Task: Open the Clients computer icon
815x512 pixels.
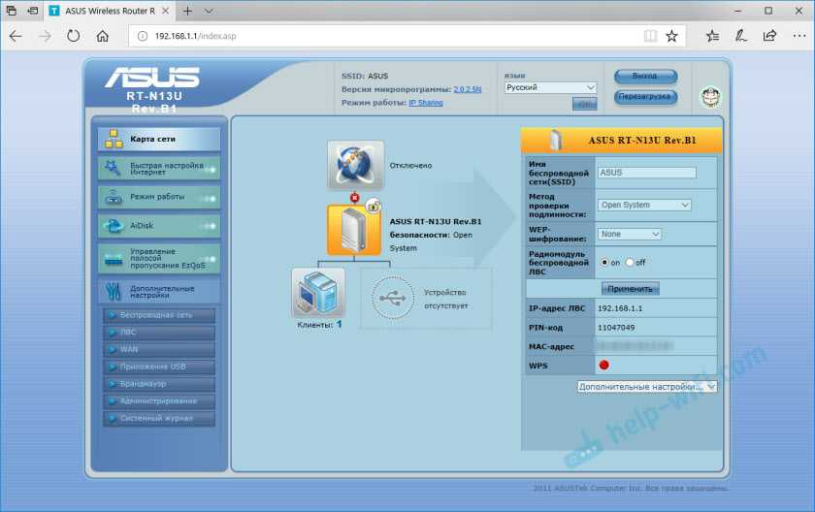Action: click(318, 292)
